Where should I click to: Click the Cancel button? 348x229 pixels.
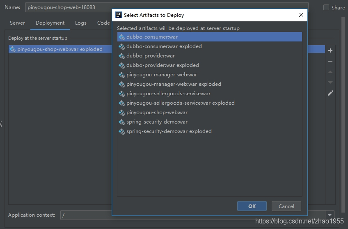[x=286, y=206]
